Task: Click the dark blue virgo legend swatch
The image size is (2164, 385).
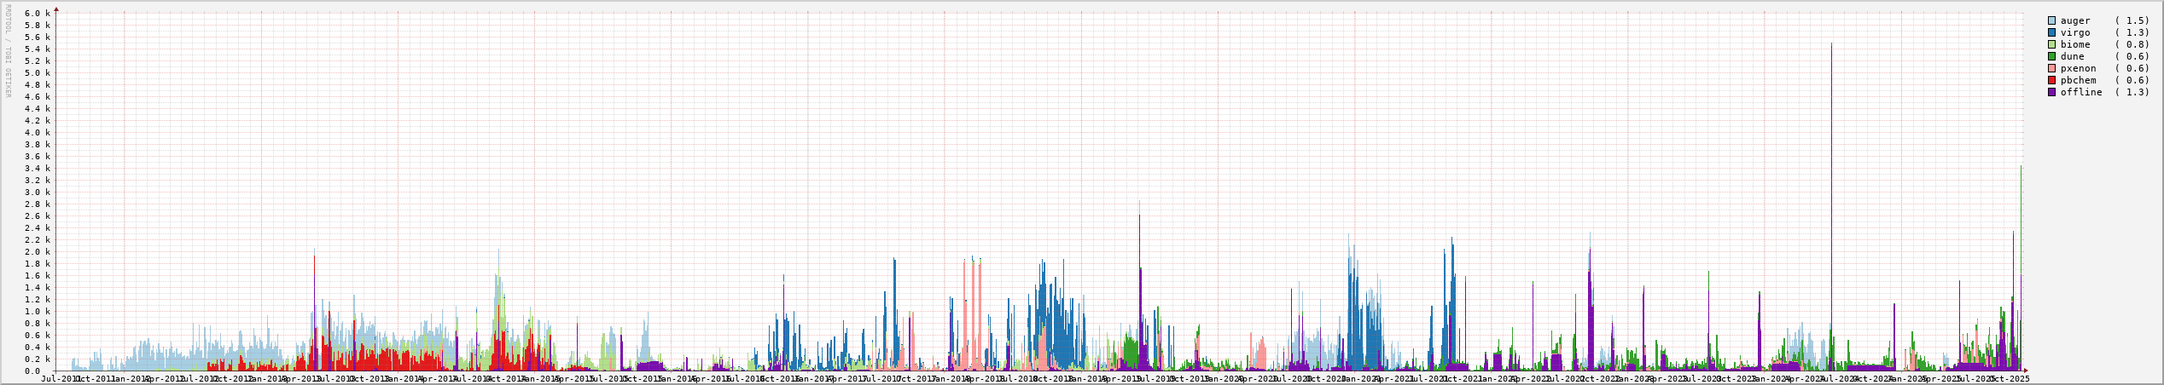Action: pos(2051,32)
